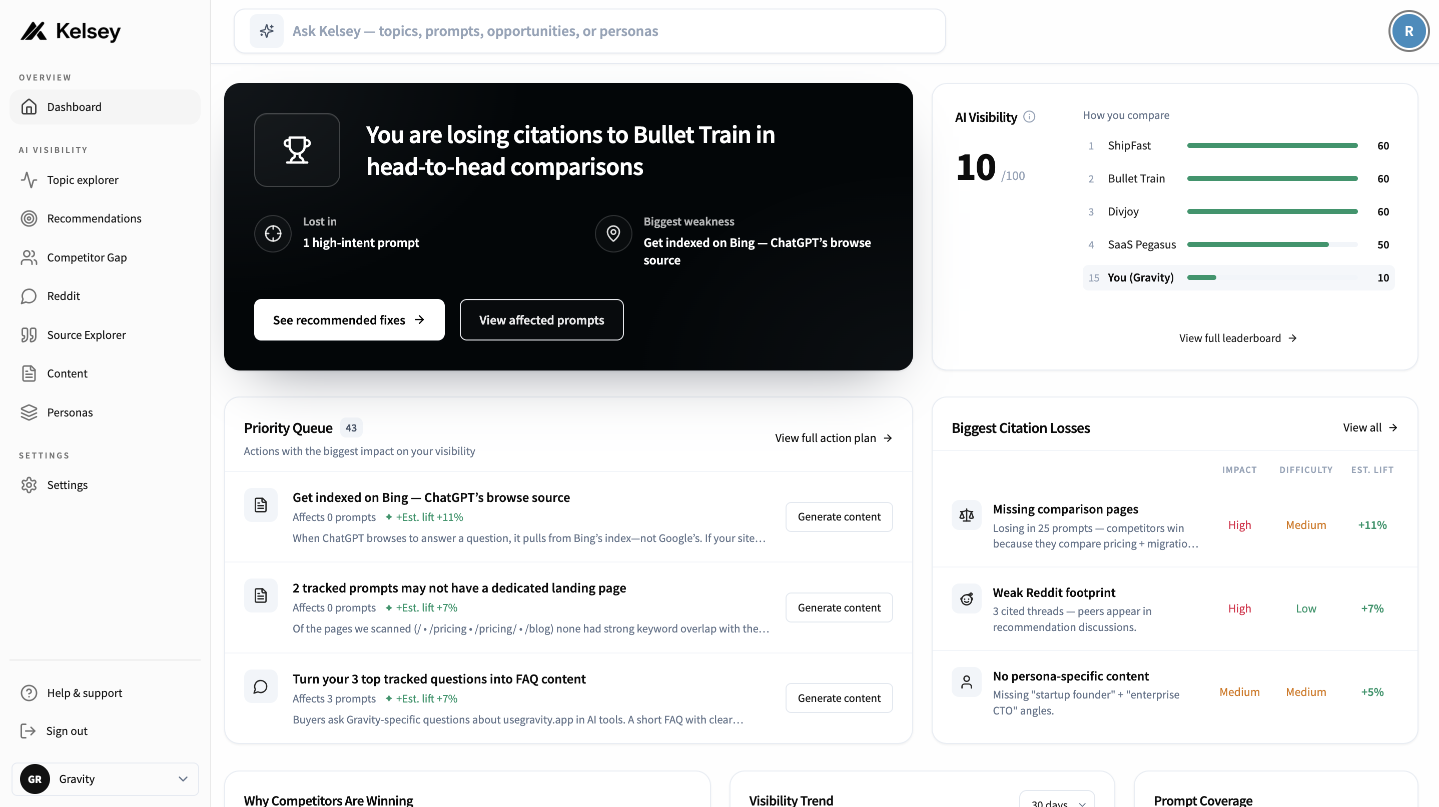Click the sparkle icon in Ask Kelsey bar
Viewport: 1439px width, 807px height.
click(267, 30)
